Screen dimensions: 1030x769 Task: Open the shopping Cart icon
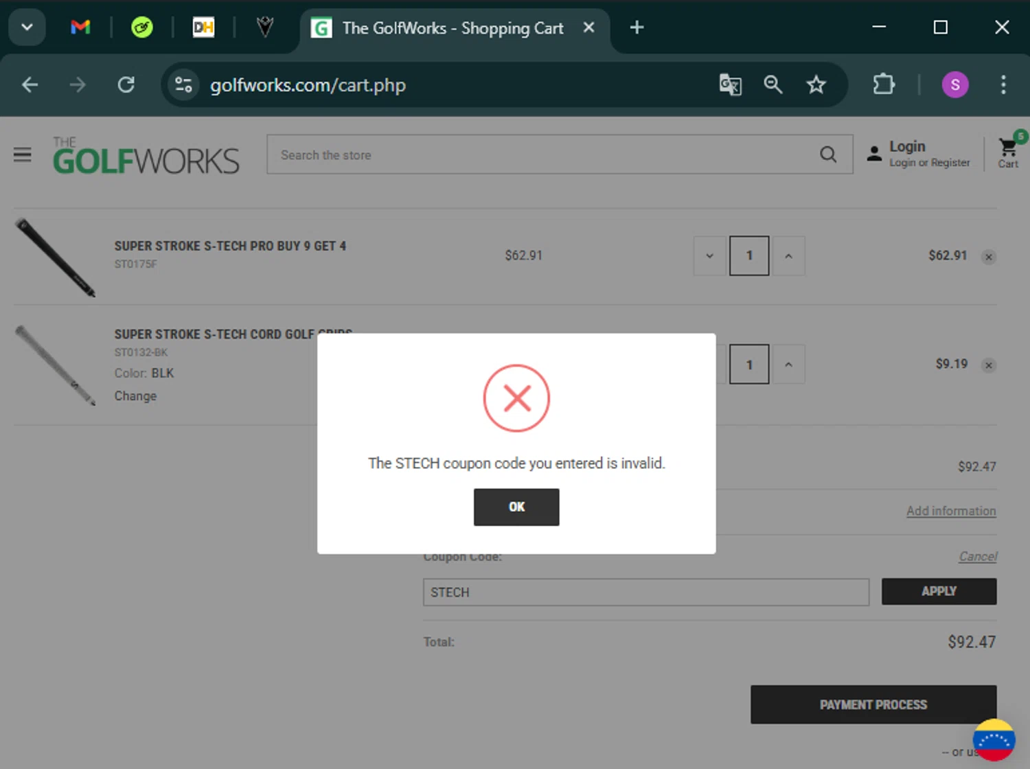(x=1008, y=151)
